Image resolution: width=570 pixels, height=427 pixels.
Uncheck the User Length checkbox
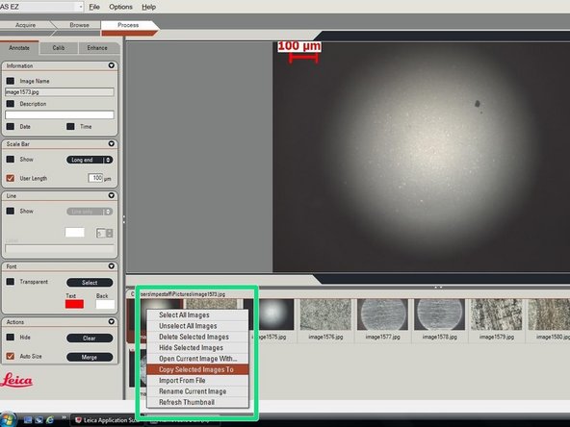[x=11, y=178]
